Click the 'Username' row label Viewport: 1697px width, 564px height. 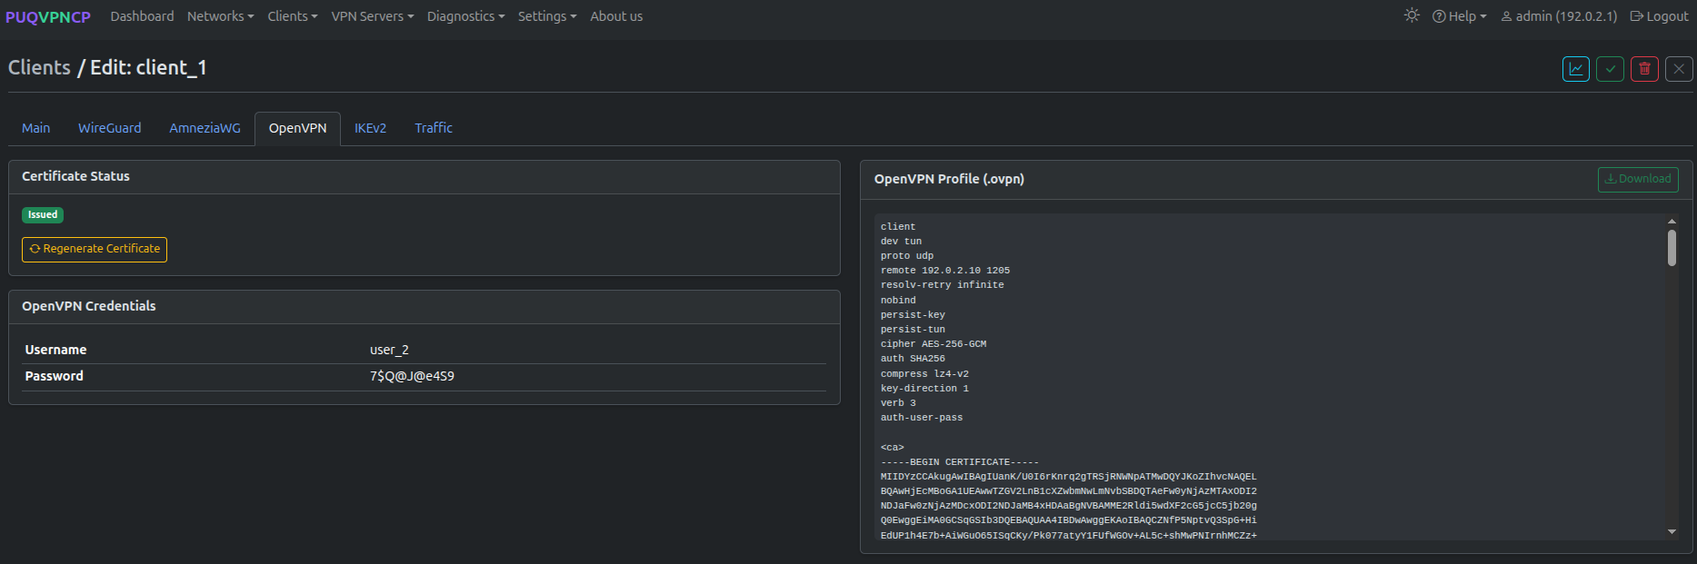coord(56,350)
